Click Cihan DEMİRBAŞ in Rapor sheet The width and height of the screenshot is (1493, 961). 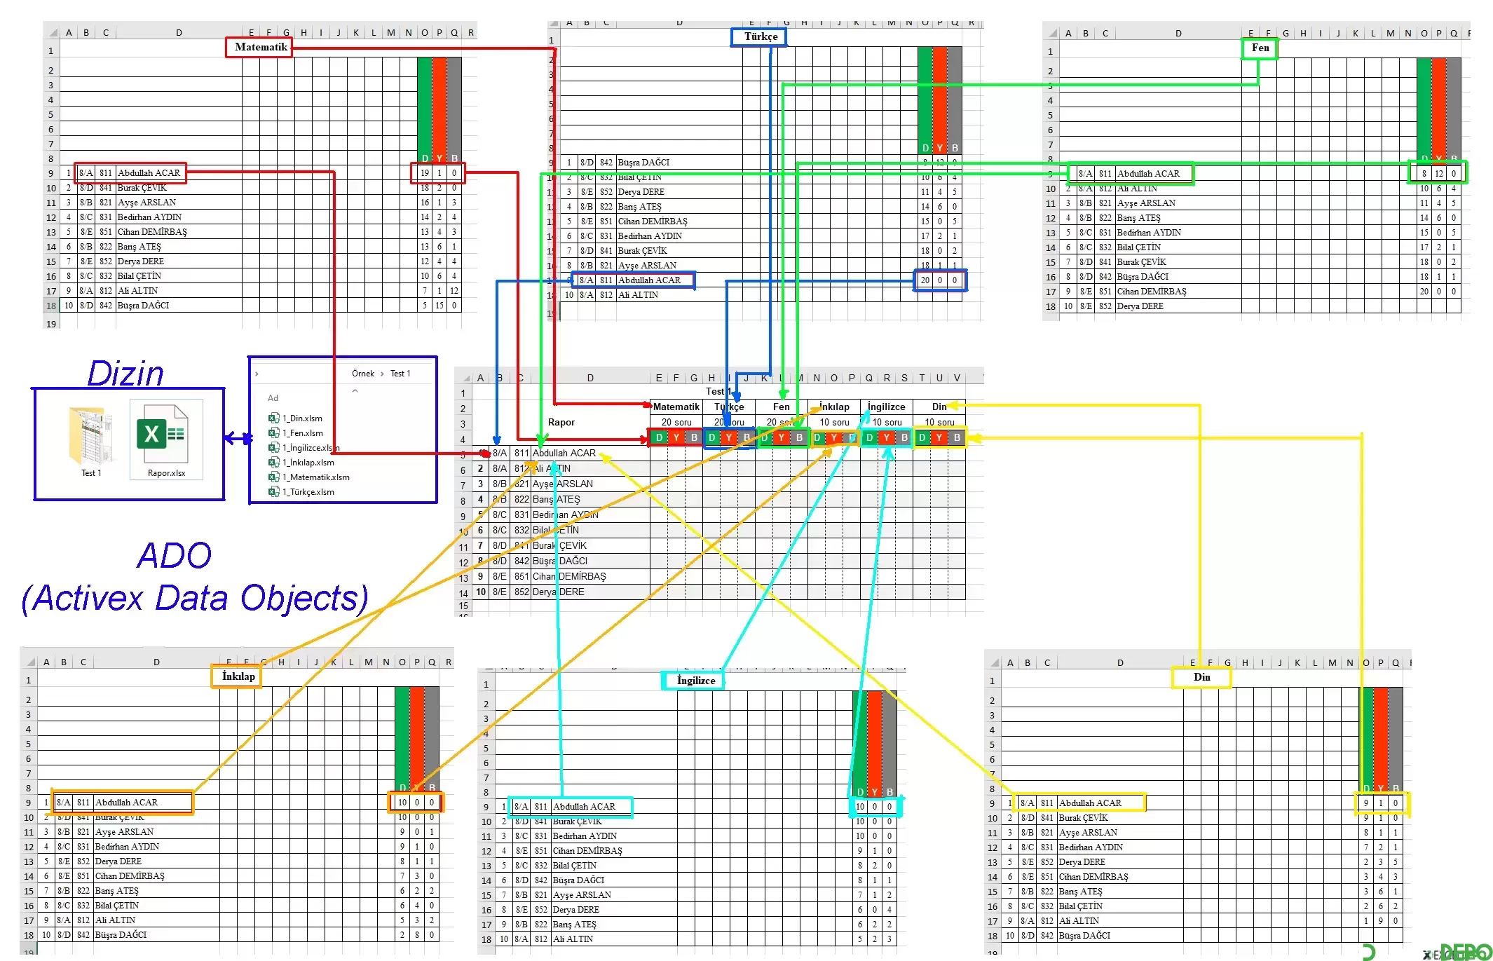(569, 576)
